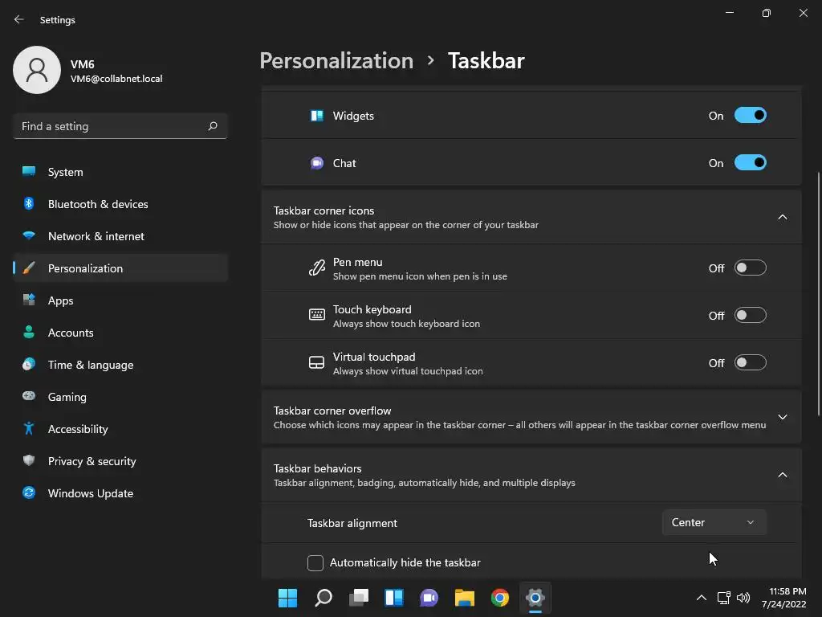Click the search magnifier in Find a setting
Viewport: 822px width, 617px height.
(212, 126)
